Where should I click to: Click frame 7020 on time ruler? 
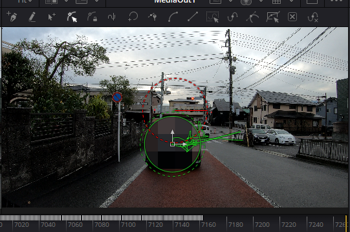pyautogui.click(x=21, y=225)
